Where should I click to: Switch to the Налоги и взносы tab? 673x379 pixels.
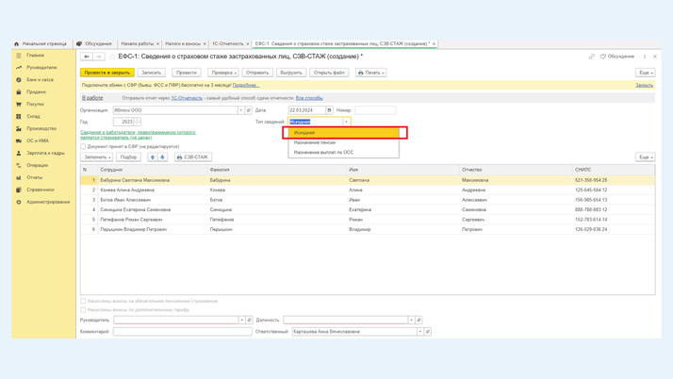pyautogui.click(x=183, y=43)
